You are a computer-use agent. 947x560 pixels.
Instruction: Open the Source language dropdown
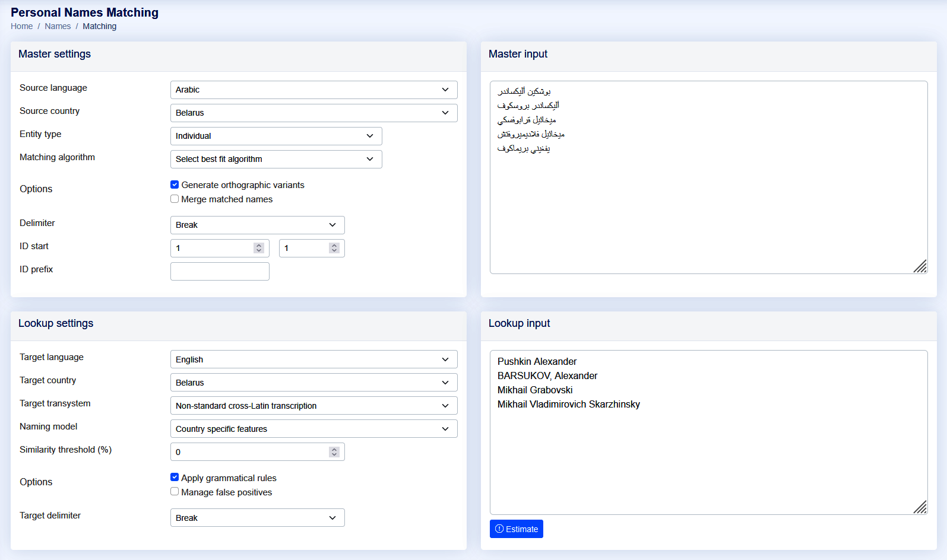[x=313, y=90]
